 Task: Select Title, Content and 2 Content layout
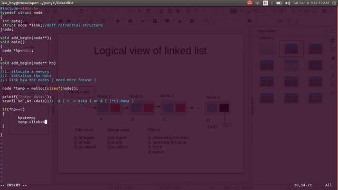pyautogui.click(x=291, y=81)
